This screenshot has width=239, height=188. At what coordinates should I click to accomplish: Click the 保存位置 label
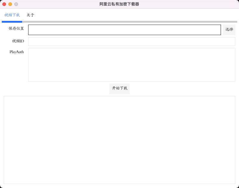pos(16,28)
